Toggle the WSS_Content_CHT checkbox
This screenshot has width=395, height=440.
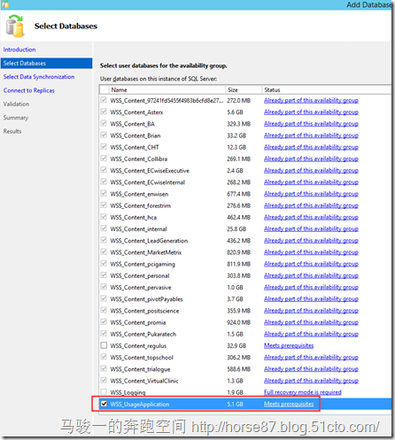click(104, 147)
